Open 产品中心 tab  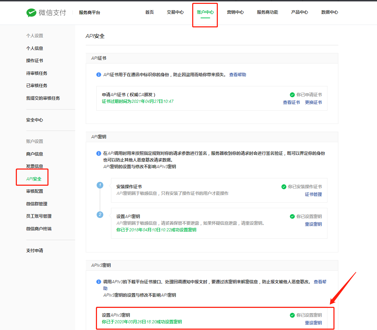(x=300, y=12)
